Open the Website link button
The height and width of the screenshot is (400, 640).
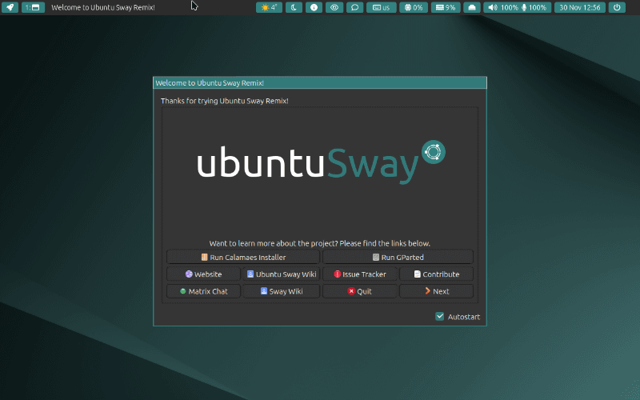pyautogui.click(x=203, y=274)
